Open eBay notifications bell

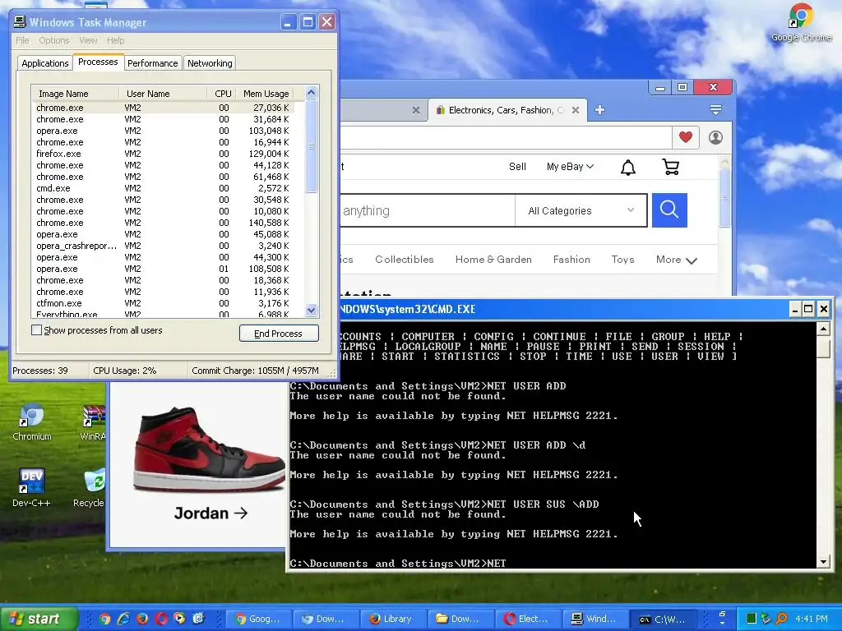627,168
